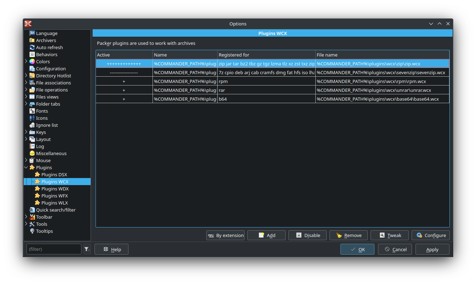The width and height of the screenshot is (476, 284).
Task: Click the Tweak button
Action: pos(389,235)
